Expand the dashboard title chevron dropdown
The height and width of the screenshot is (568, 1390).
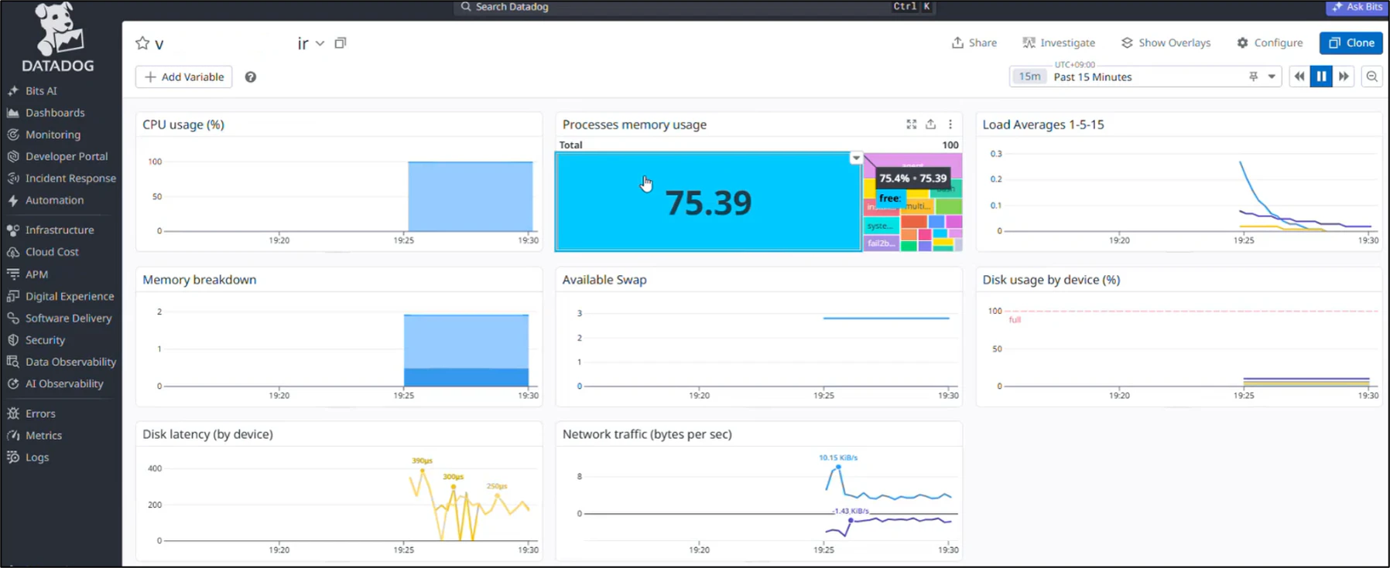pos(320,43)
